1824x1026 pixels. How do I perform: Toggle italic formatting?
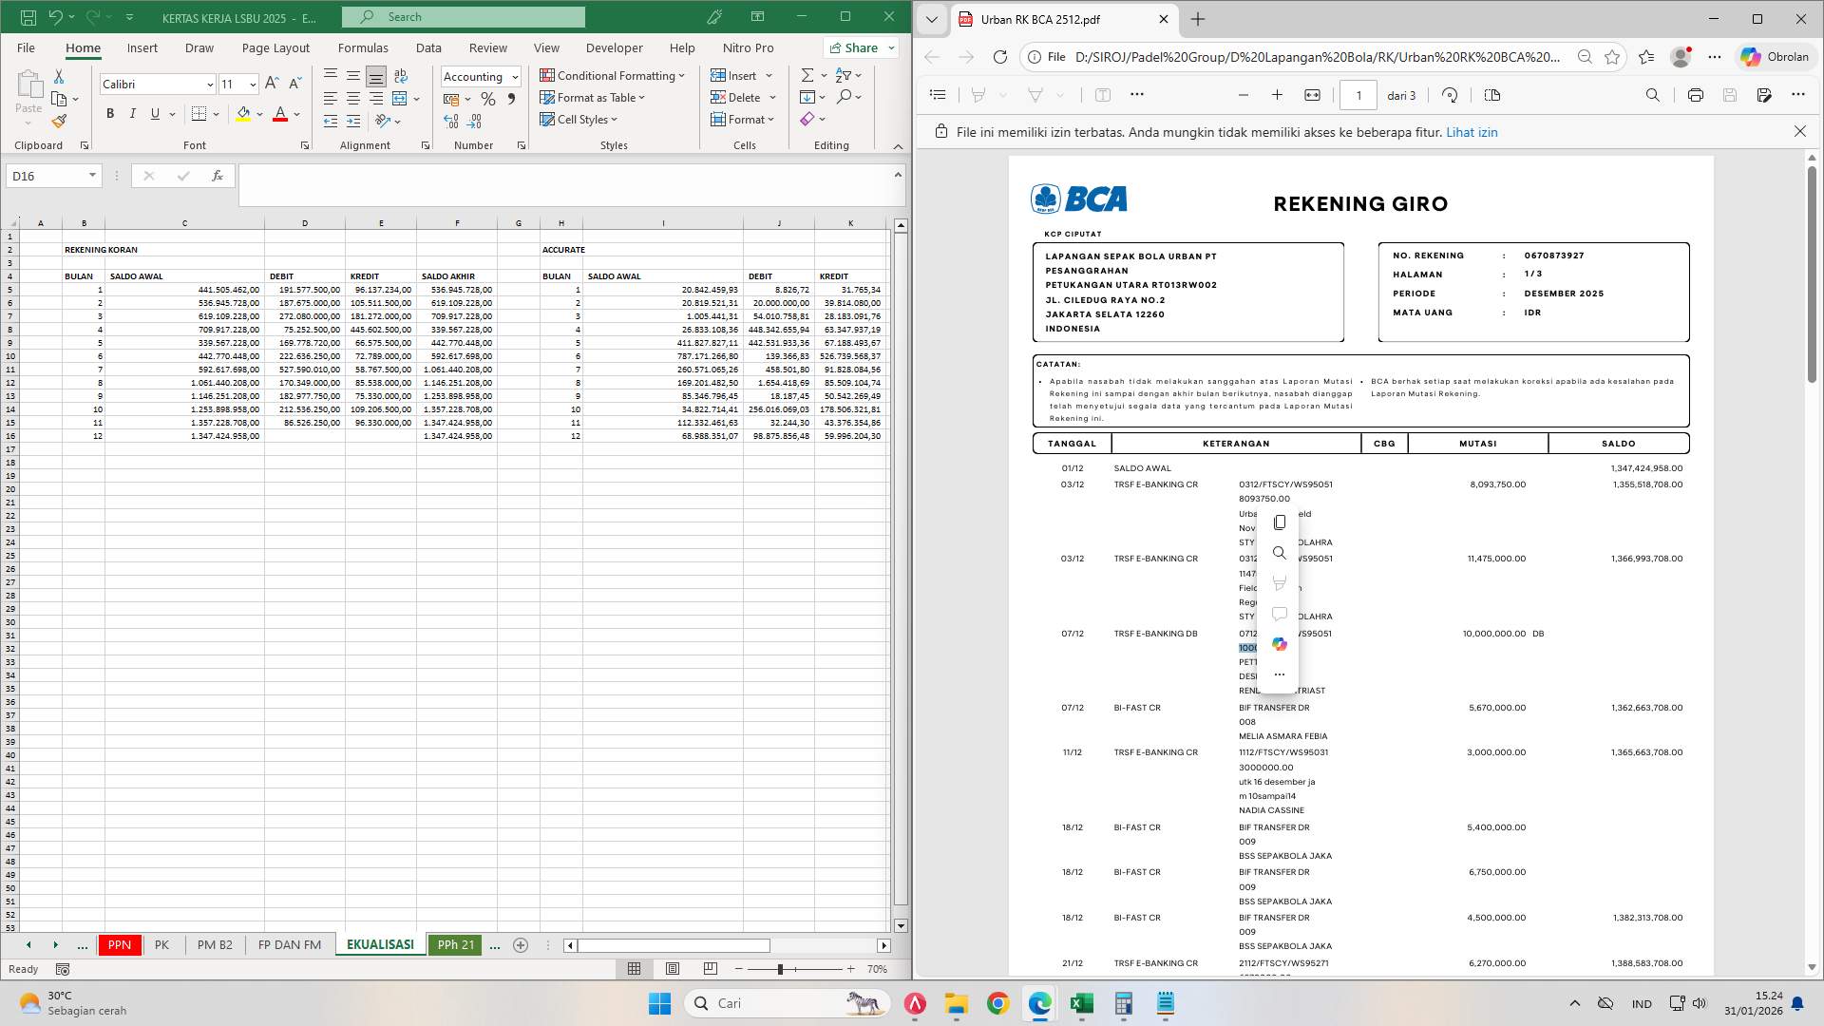click(132, 113)
